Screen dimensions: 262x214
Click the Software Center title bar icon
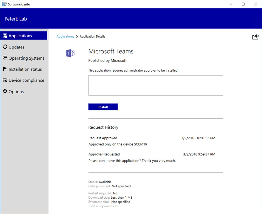pyautogui.click(x=4, y=4)
